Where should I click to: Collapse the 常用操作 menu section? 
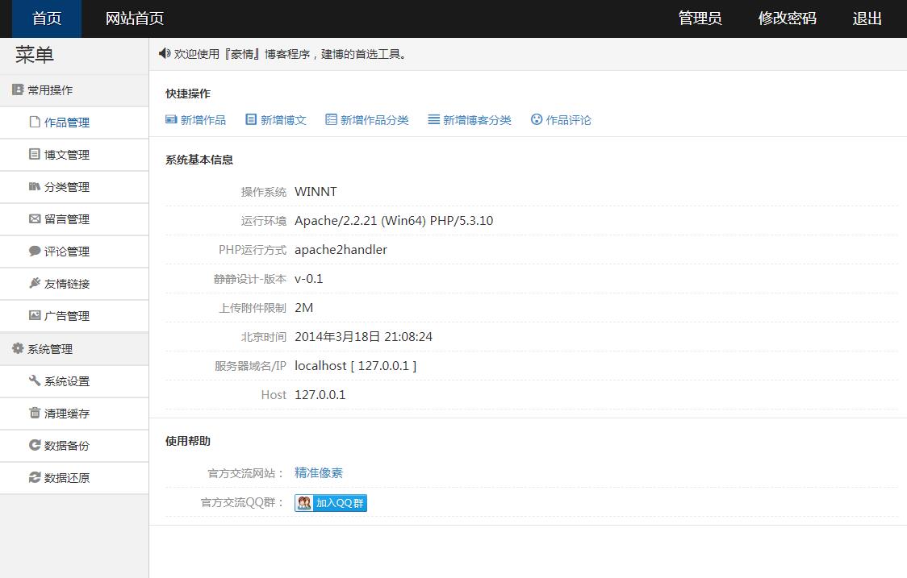tap(50, 90)
